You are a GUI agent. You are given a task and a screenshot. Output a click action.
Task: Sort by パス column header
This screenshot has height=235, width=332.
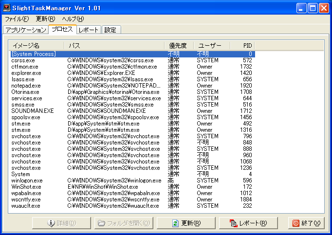pyautogui.click(x=114, y=46)
